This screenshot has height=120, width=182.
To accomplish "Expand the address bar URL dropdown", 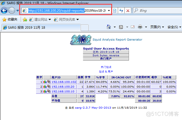I will tap(109, 11).
